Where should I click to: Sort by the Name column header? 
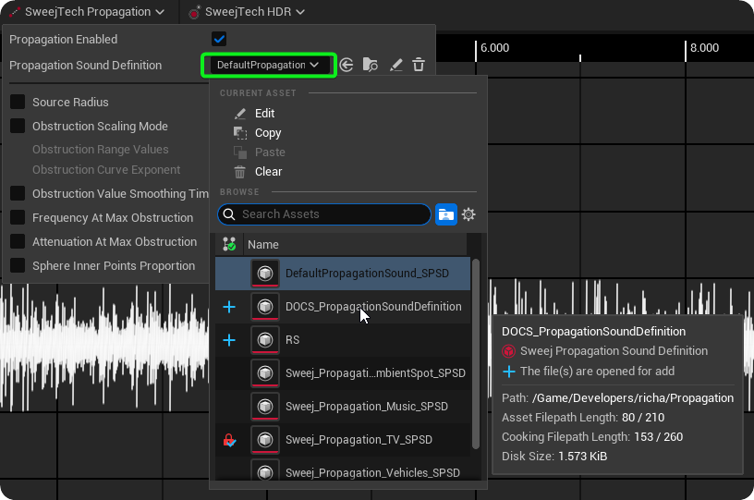355,244
